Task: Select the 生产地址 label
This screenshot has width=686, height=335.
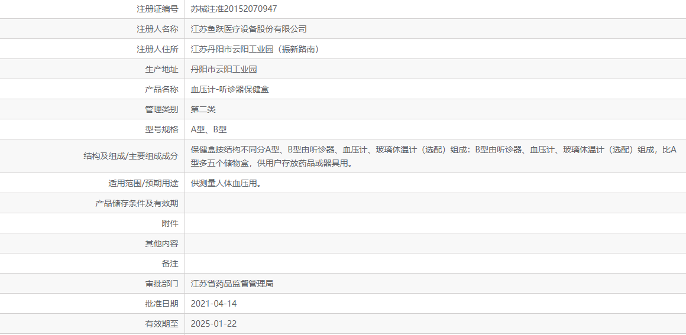Action: pyautogui.click(x=162, y=69)
